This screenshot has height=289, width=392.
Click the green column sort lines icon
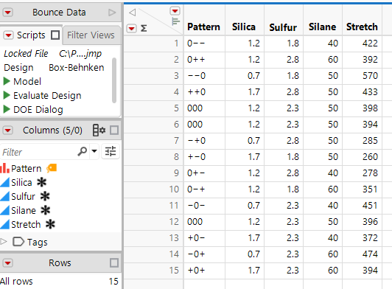176,21
